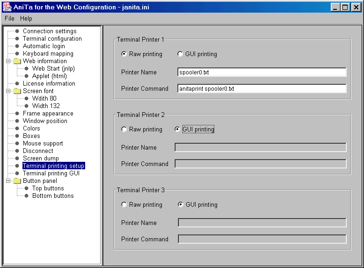
Task: Click Printer Name field for Printer 1
Action: point(262,72)
